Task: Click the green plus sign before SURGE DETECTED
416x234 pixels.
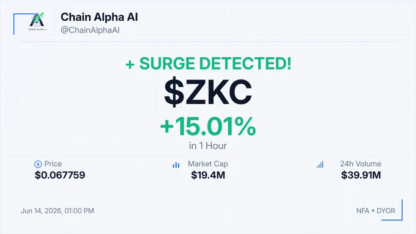Action: pos(130,64)
